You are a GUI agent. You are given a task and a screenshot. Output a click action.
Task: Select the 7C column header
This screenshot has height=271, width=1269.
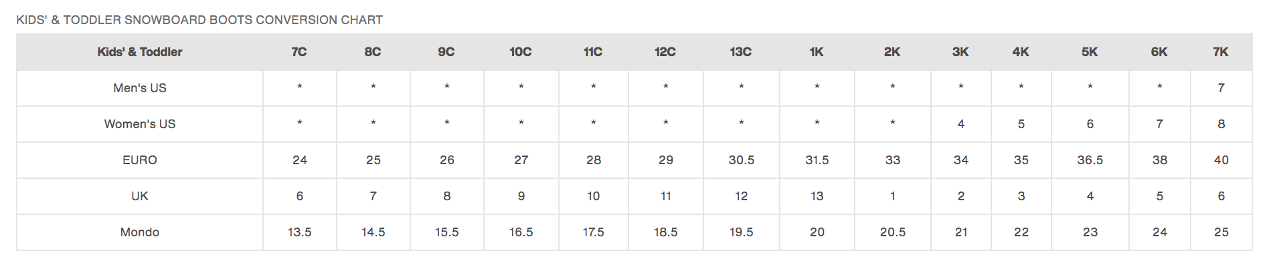299,52
